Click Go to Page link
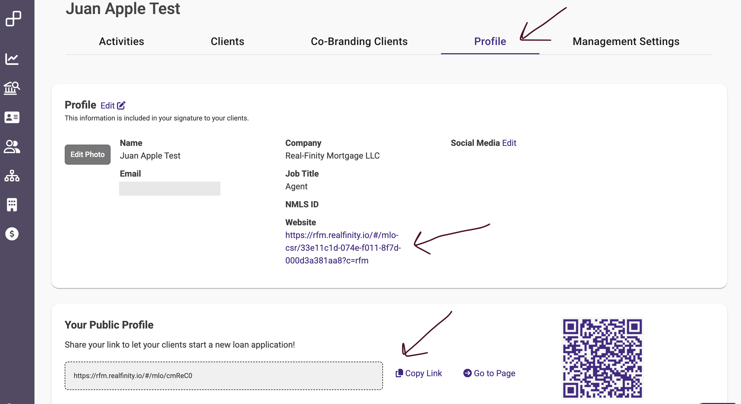Screen dimensions: 741x404 (x=489, y=373)
